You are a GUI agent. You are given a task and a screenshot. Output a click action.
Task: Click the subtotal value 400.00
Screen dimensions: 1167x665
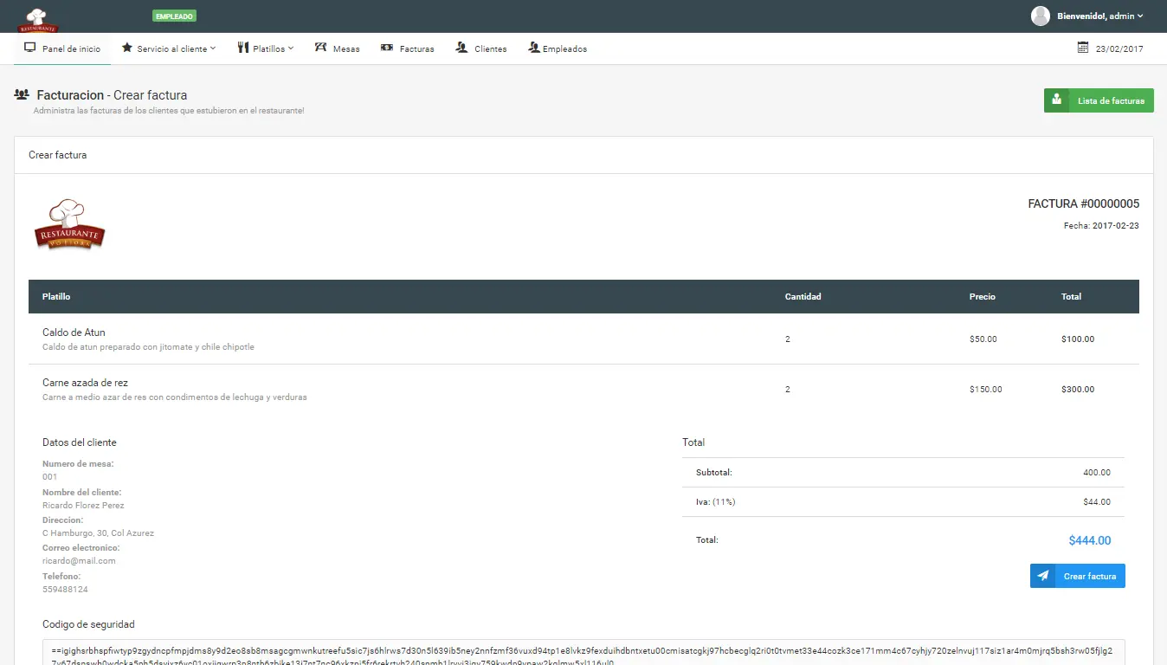click(x=1097, y=473)
